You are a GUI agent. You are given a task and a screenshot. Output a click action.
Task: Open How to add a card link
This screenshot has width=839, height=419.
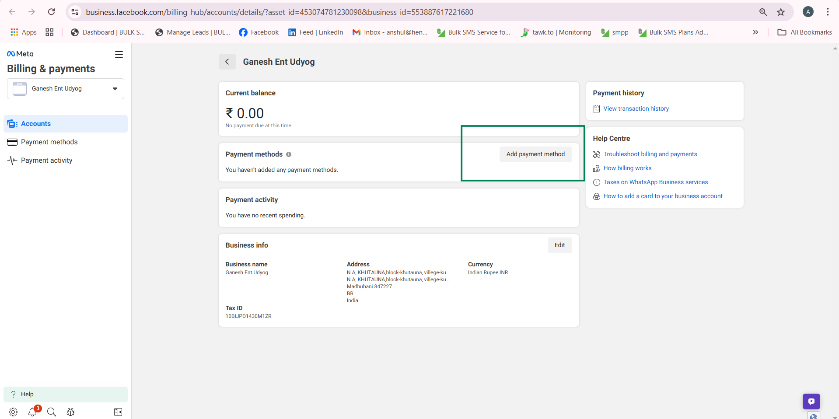pos(663,196)
